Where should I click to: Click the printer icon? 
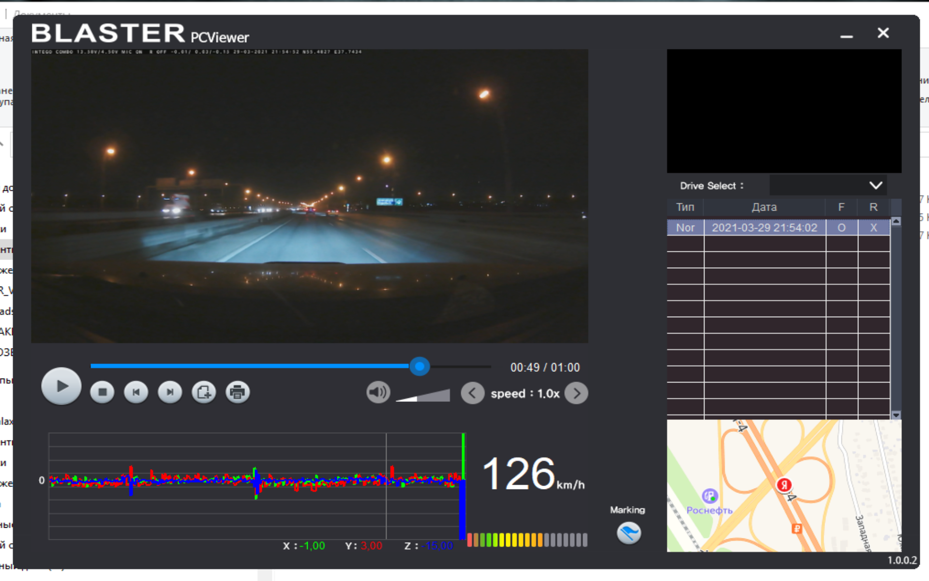[238, 392]
